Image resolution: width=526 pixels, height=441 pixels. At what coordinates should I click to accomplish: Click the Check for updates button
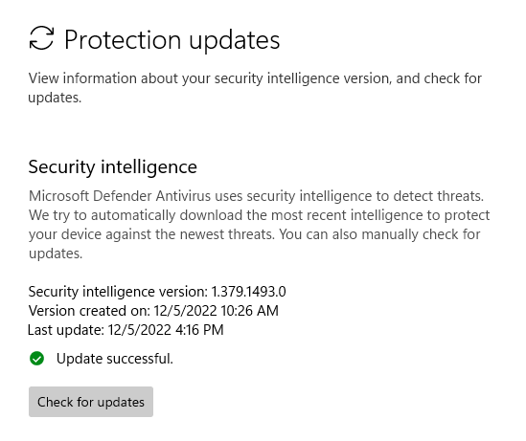(91, 402)
